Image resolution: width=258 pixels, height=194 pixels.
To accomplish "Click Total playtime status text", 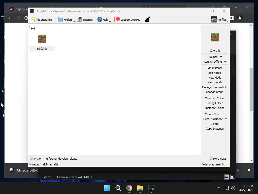I will 213,164.
